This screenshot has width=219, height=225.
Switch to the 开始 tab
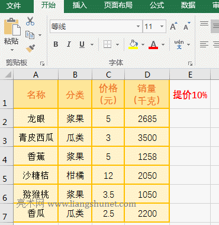(49, 5)
